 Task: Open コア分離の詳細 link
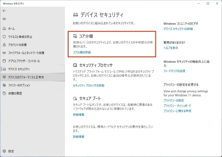(82, 52)
